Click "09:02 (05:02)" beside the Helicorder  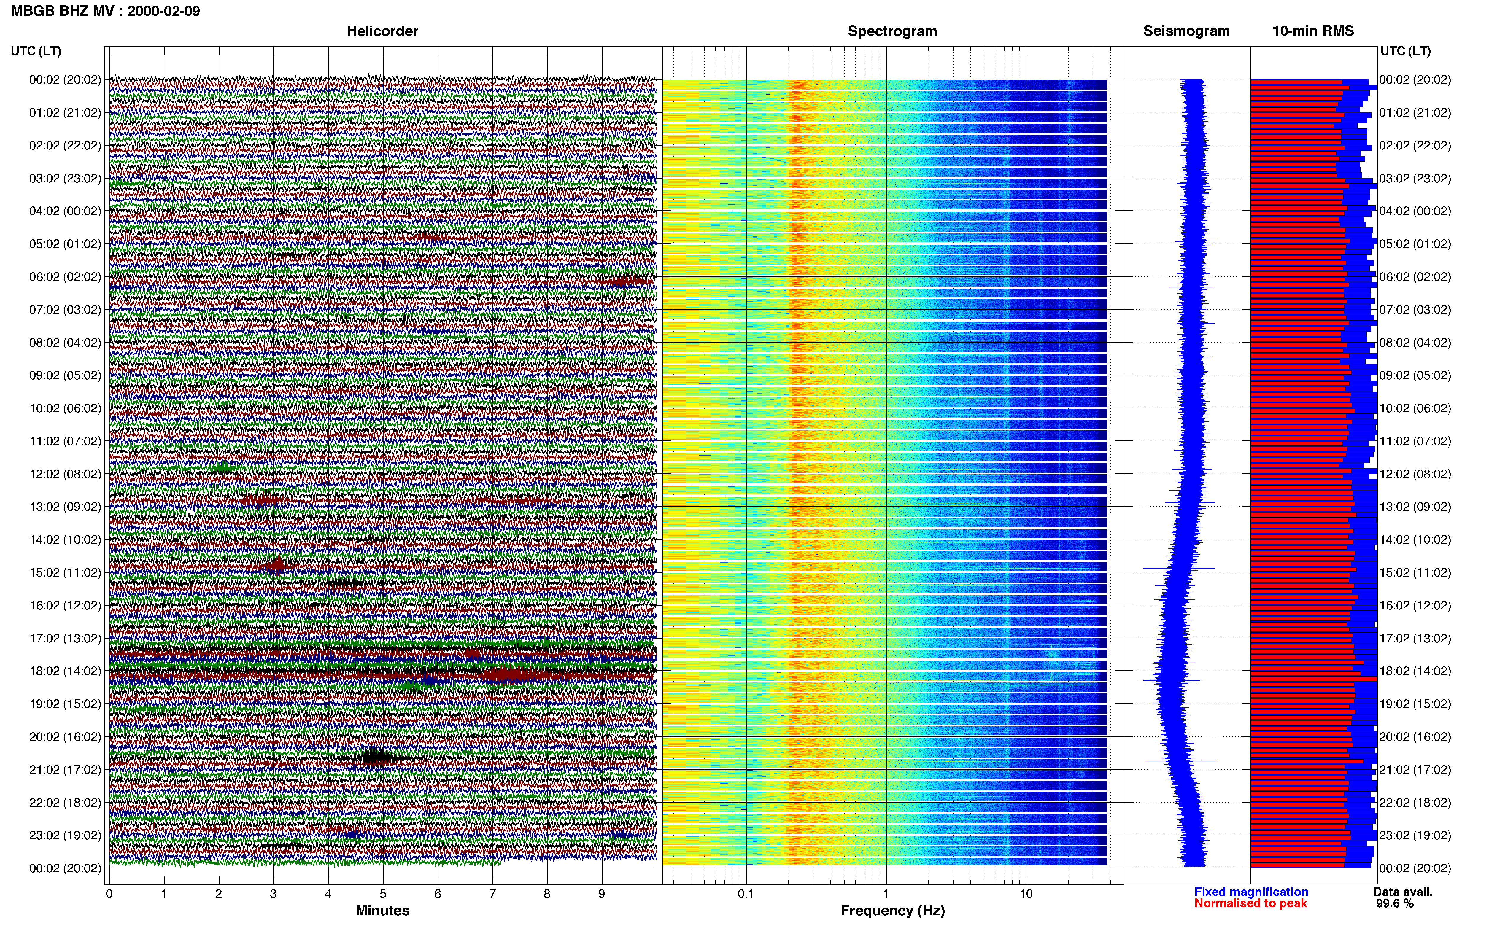[65, 375]
